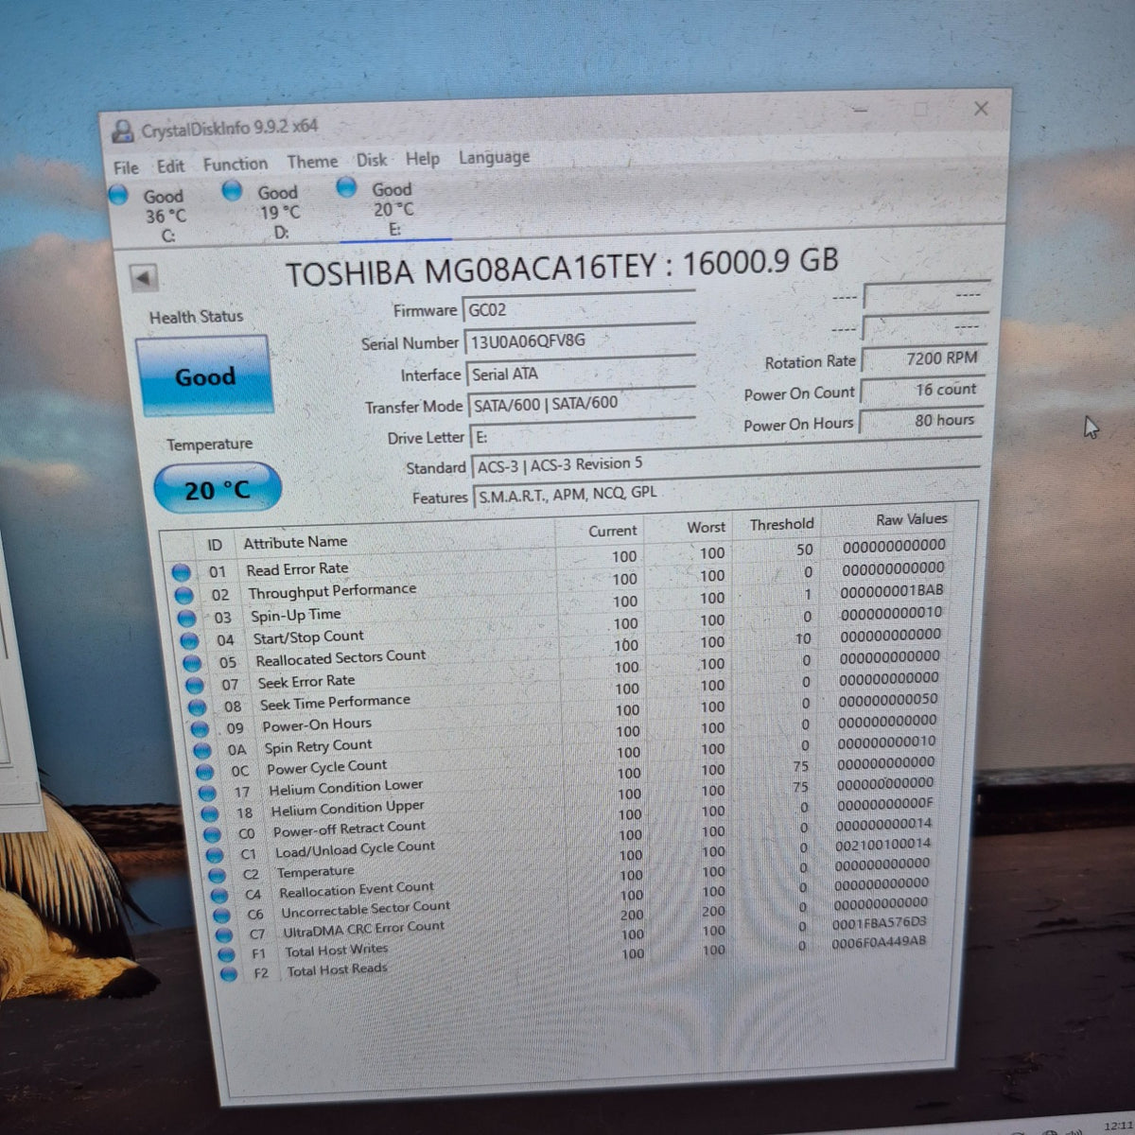Open the File menu
Viewport: 1135px width, 1135px height.
pos(126,167)
